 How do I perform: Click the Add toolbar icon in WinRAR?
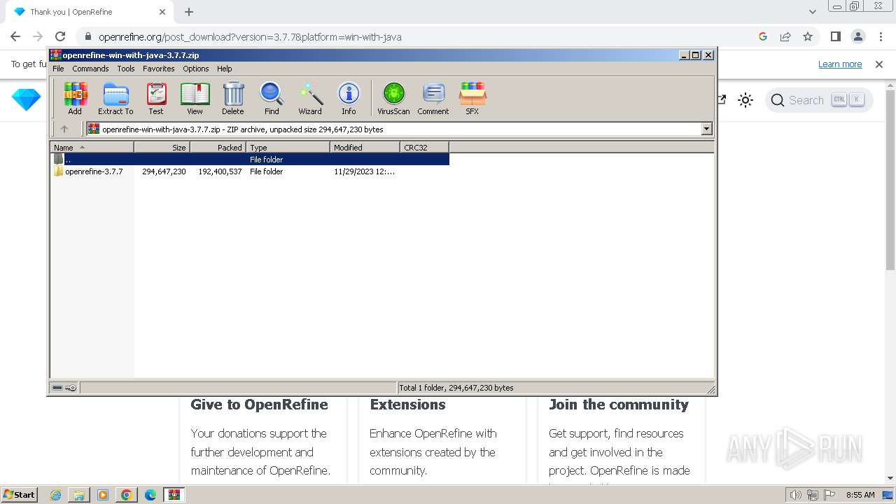[x=75, y=98]
